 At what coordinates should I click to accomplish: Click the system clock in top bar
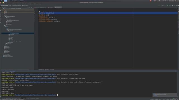coord(171,1)
